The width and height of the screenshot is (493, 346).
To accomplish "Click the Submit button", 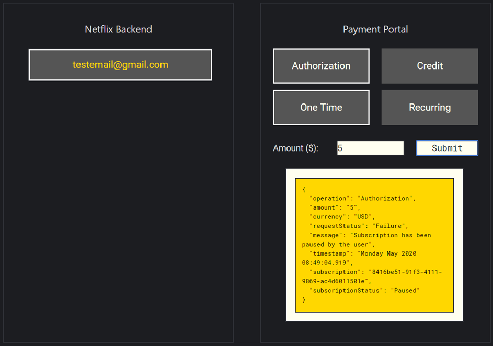I will (446, 148).
